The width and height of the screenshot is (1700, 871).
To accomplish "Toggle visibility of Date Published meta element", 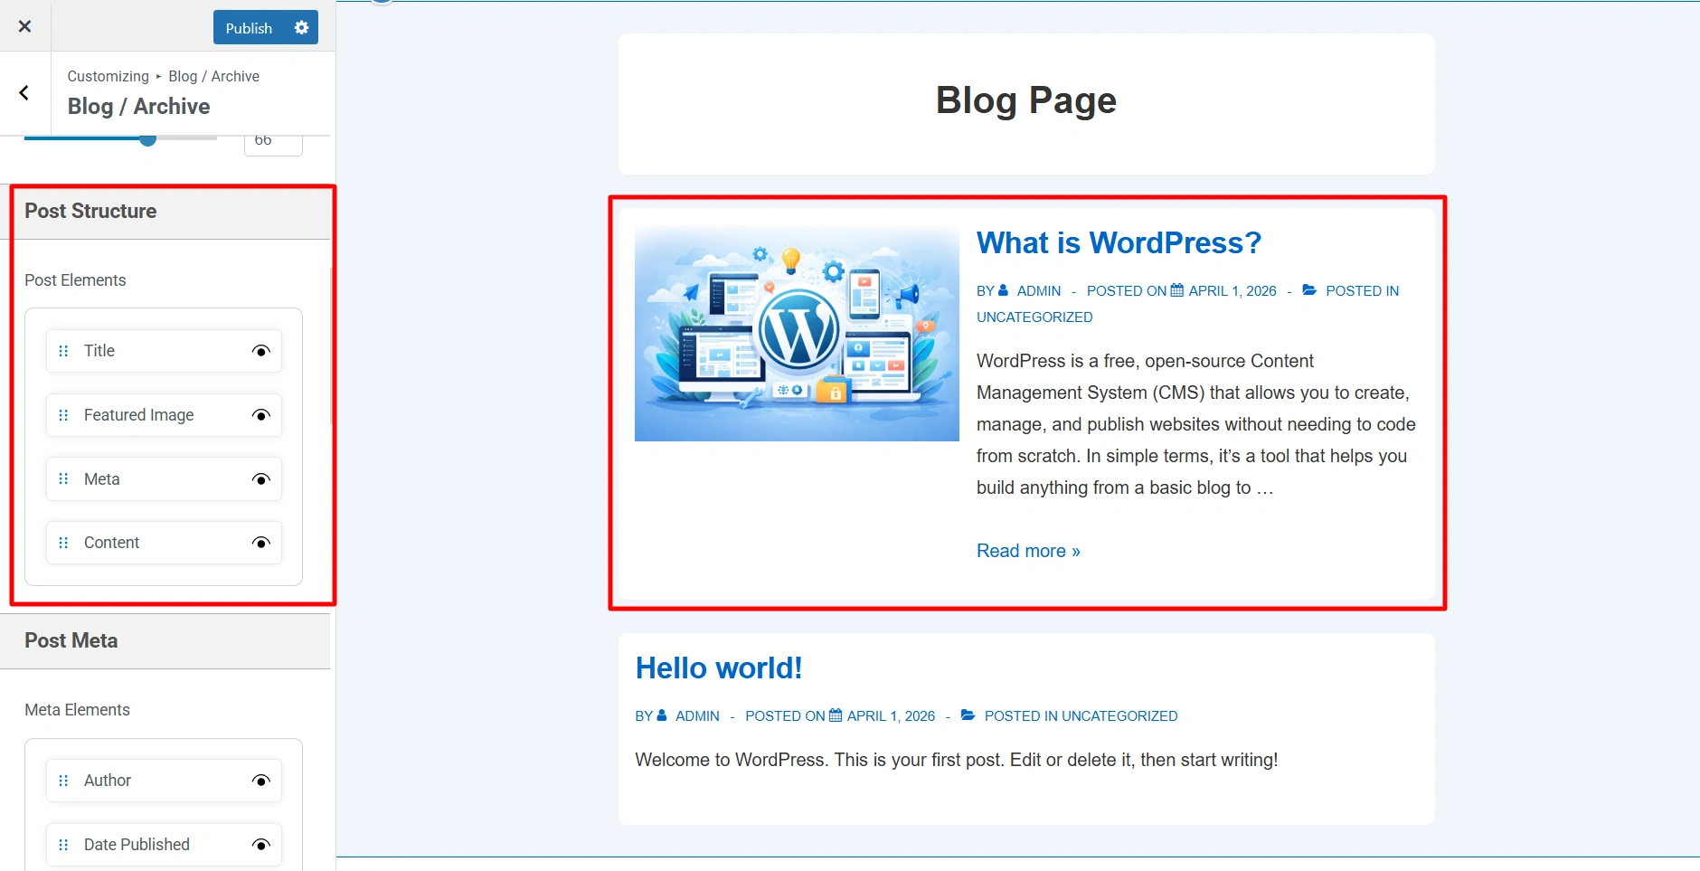I will [261, 845].
